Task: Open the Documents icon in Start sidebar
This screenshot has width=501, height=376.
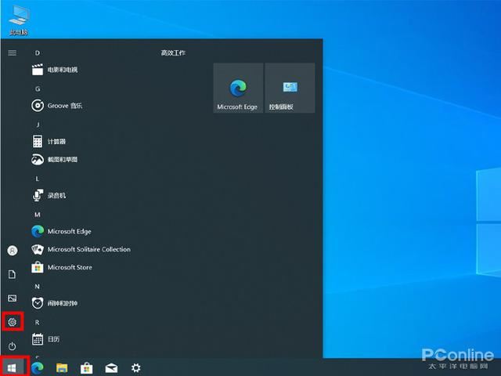Action: (12, 274)
